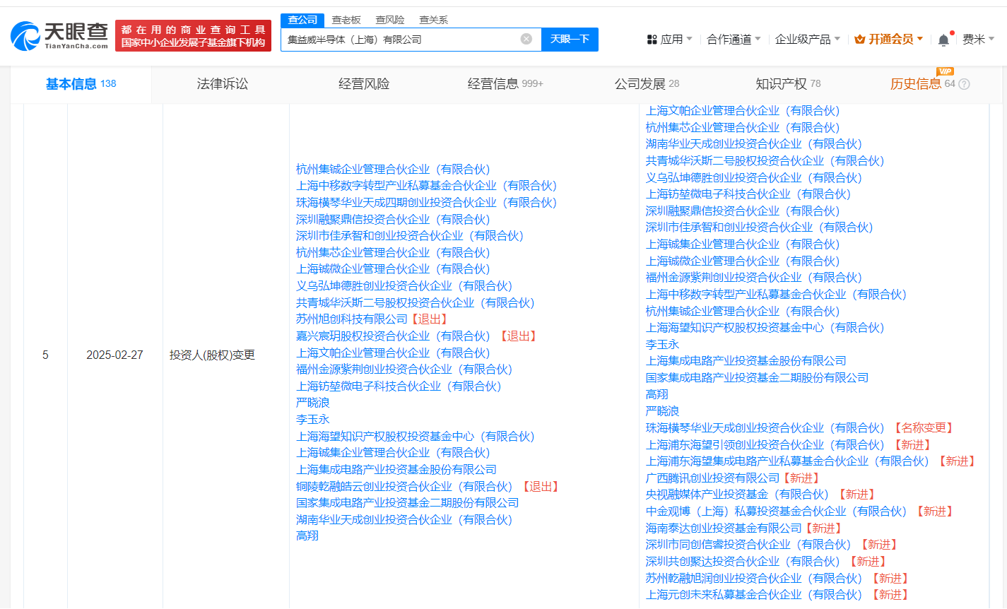Switch to the 查老板 search tab
Screen dimensions: 1007x609
[x=346, y=20]
